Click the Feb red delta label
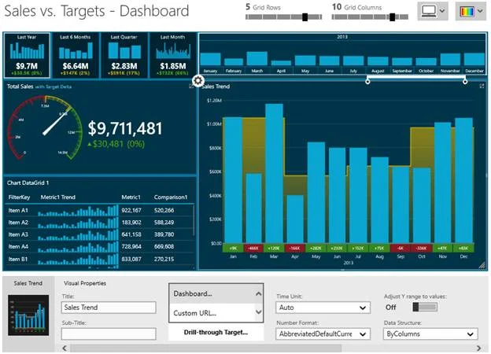This screenshot has height=354, width=491. pos(253,249)
